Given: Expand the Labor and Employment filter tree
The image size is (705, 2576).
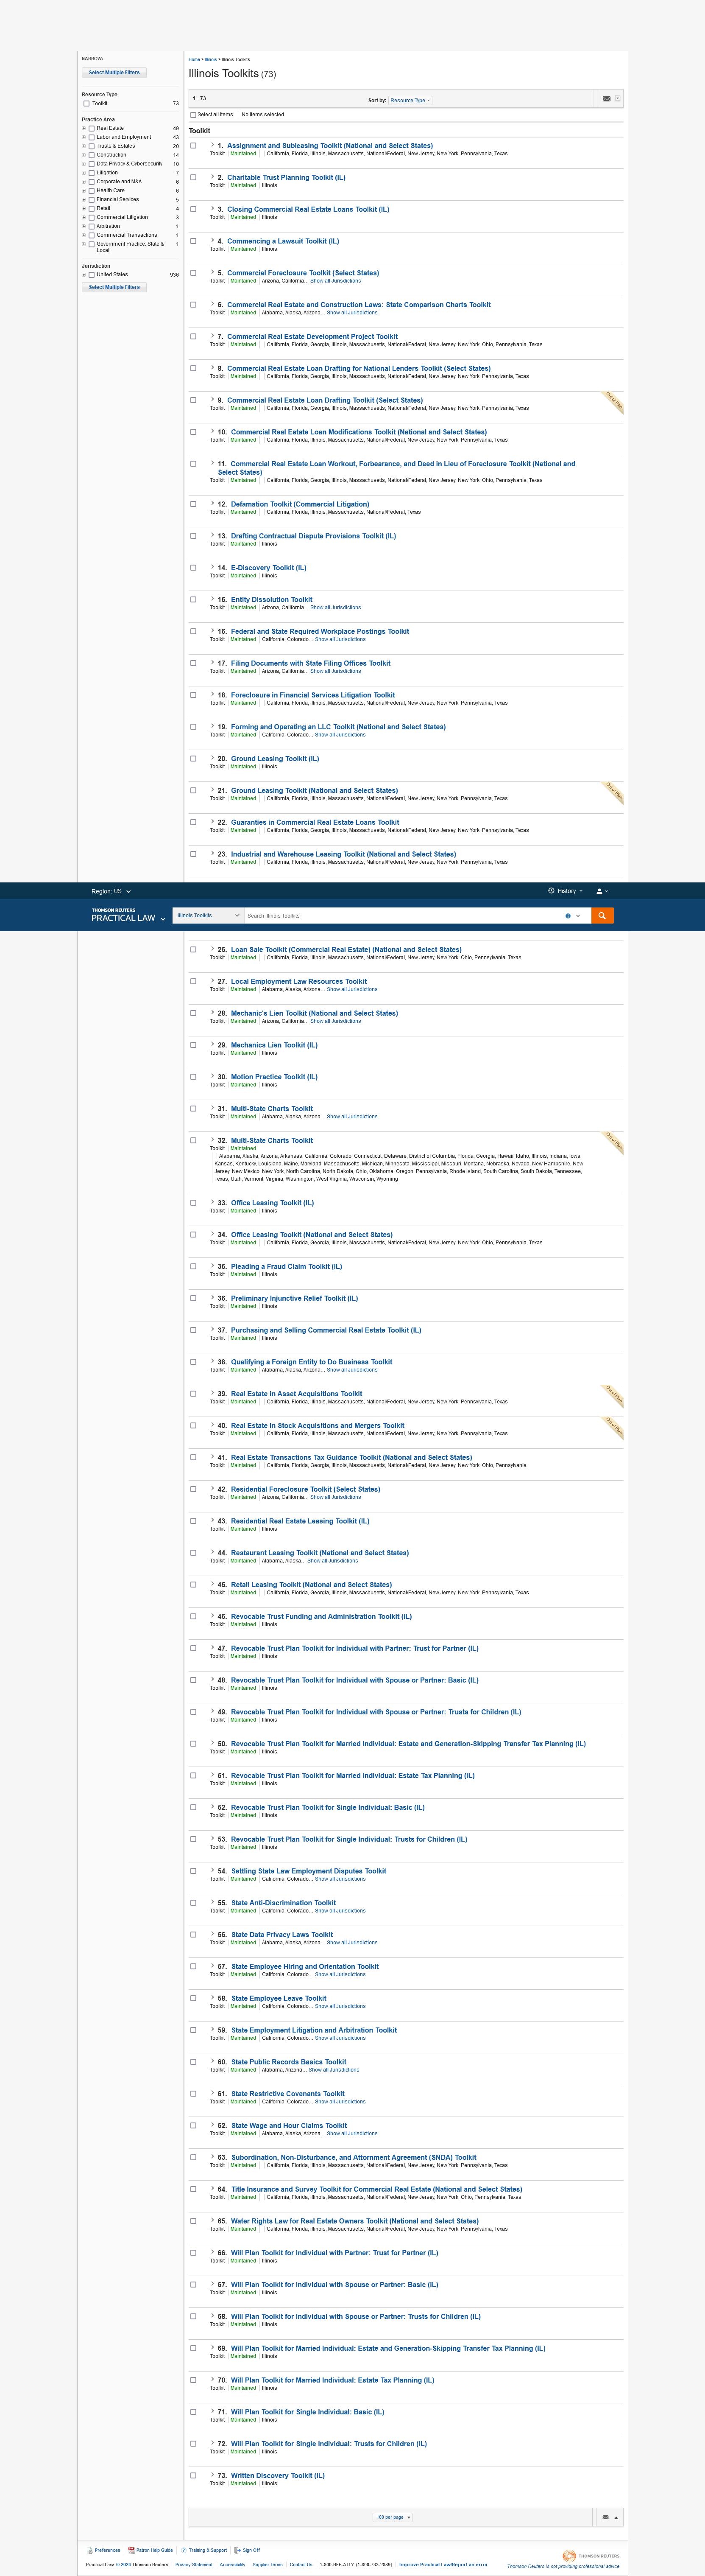Looking at the screenshot, I should (x=84, y=137).
